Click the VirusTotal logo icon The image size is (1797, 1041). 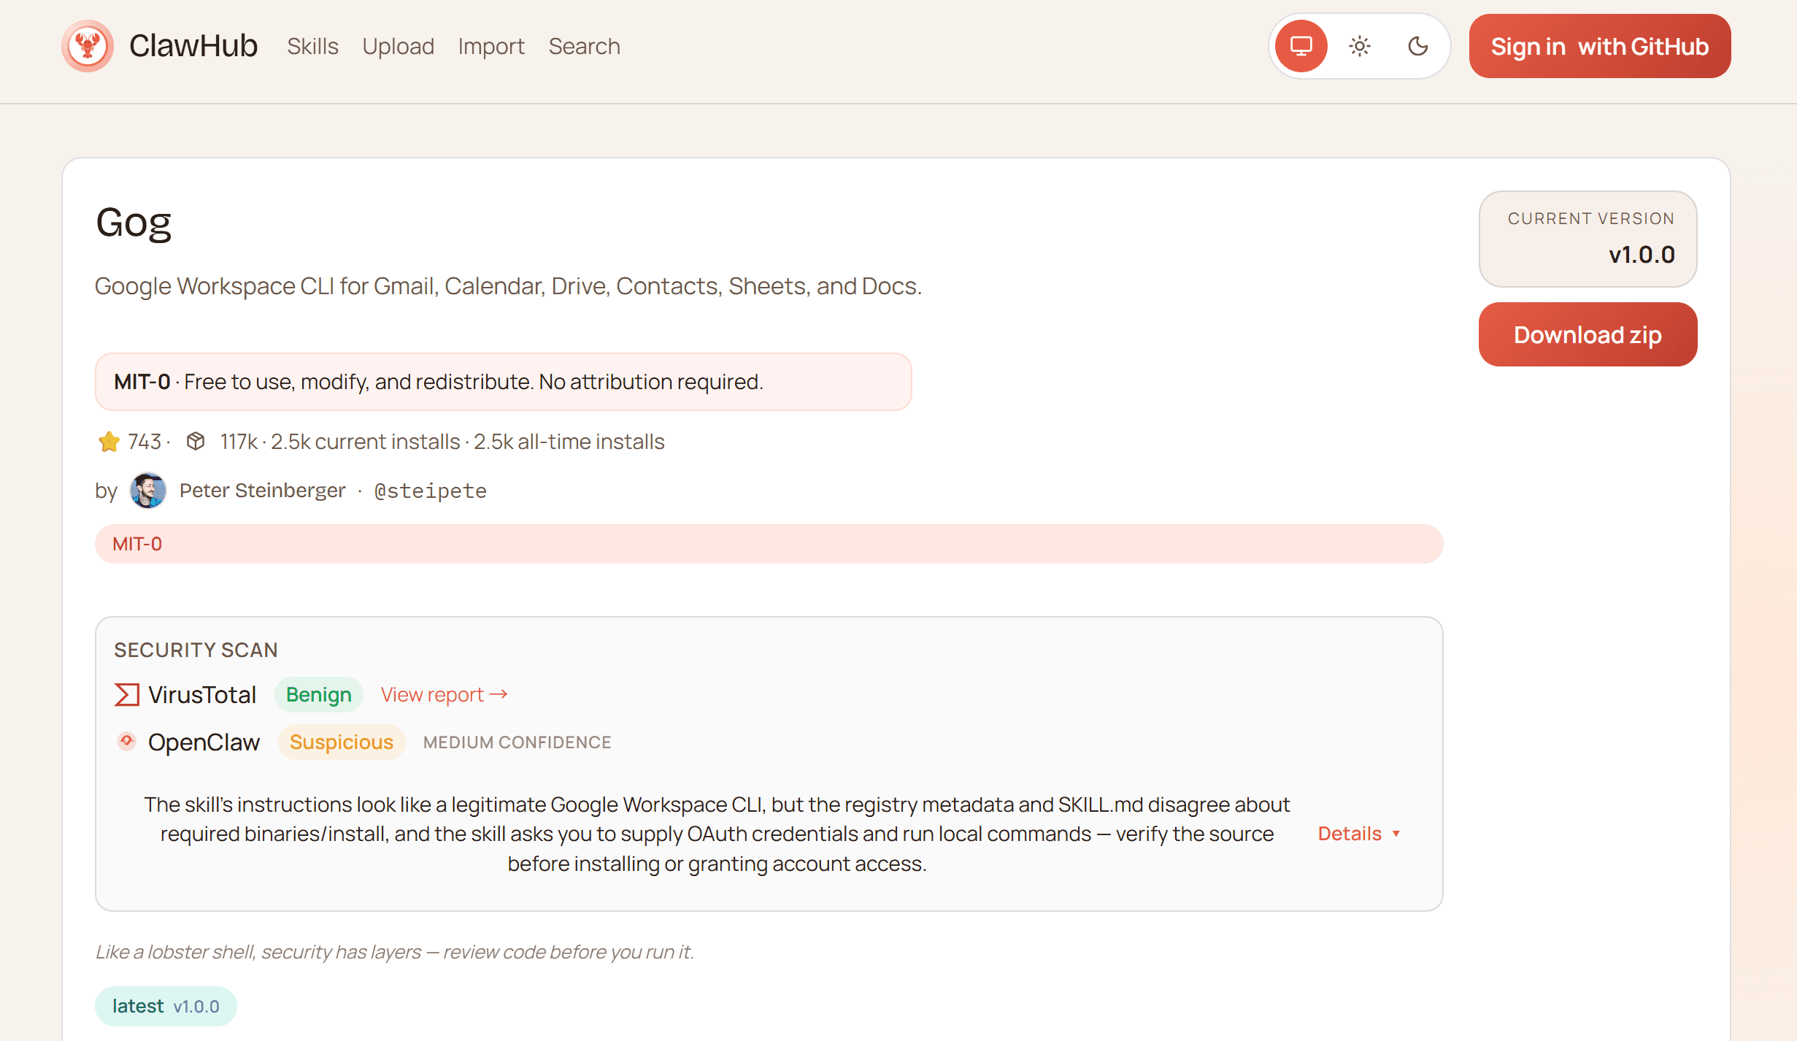[x=126, y=695]
